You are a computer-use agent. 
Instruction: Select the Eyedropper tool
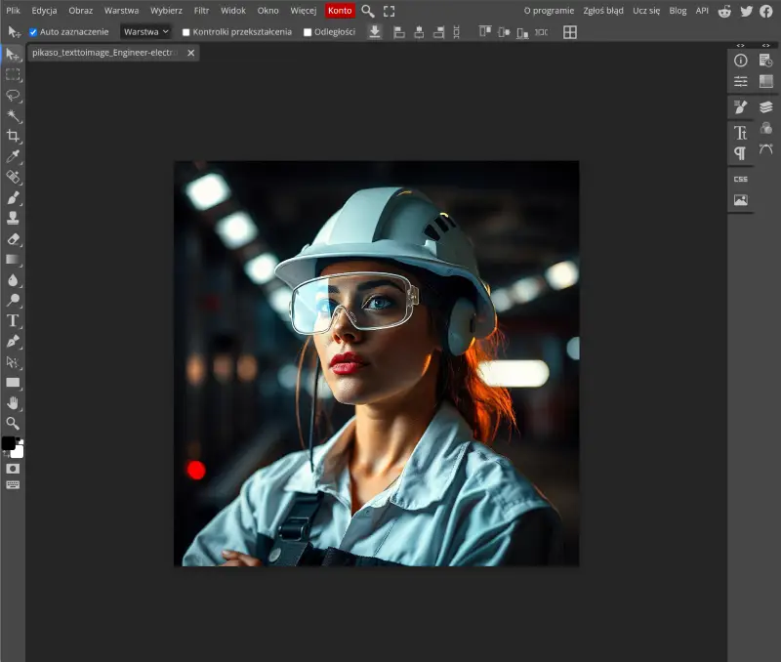[x=13, y=156]
